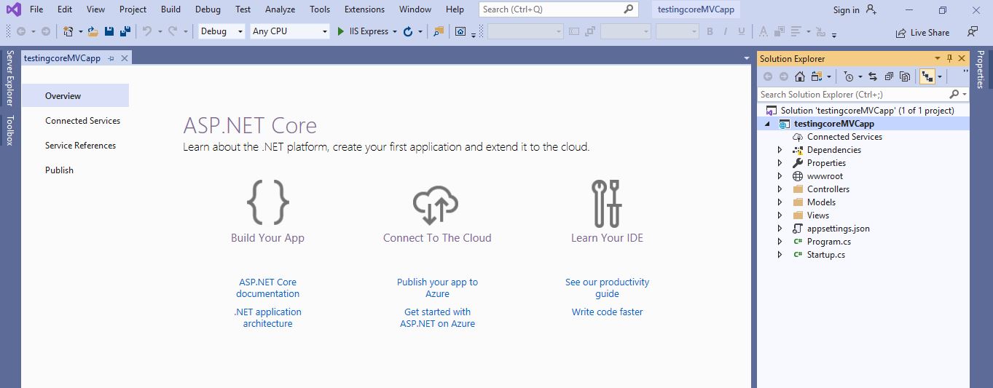The width and height of the screenshot is (993, 388).
Task: Select appsettings.json in Solution Explorer
Action: [x=838, y=229]
